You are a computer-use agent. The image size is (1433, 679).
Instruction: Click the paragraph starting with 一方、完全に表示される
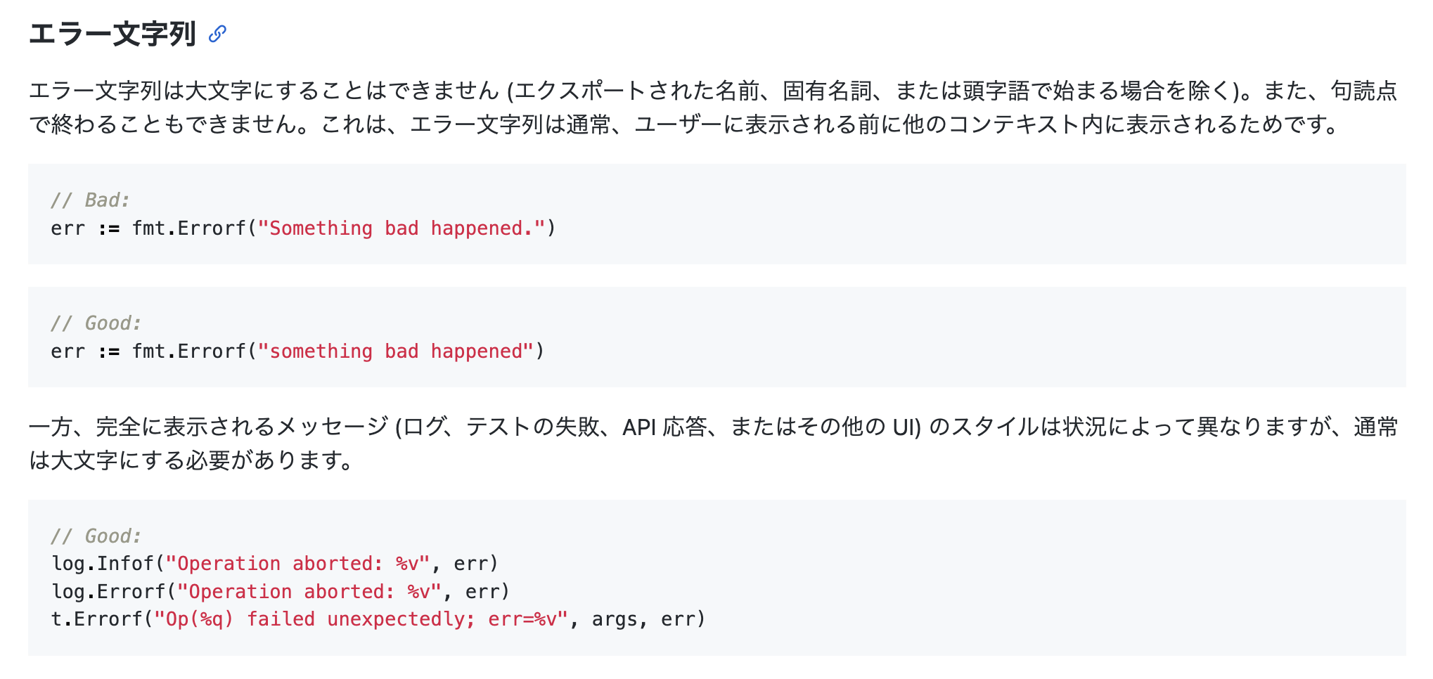(713, 444)
